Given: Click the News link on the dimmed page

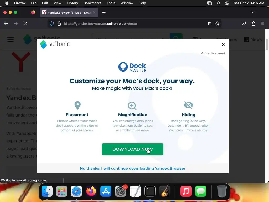Looking at the screenshot, I should [x=253, y=39].
